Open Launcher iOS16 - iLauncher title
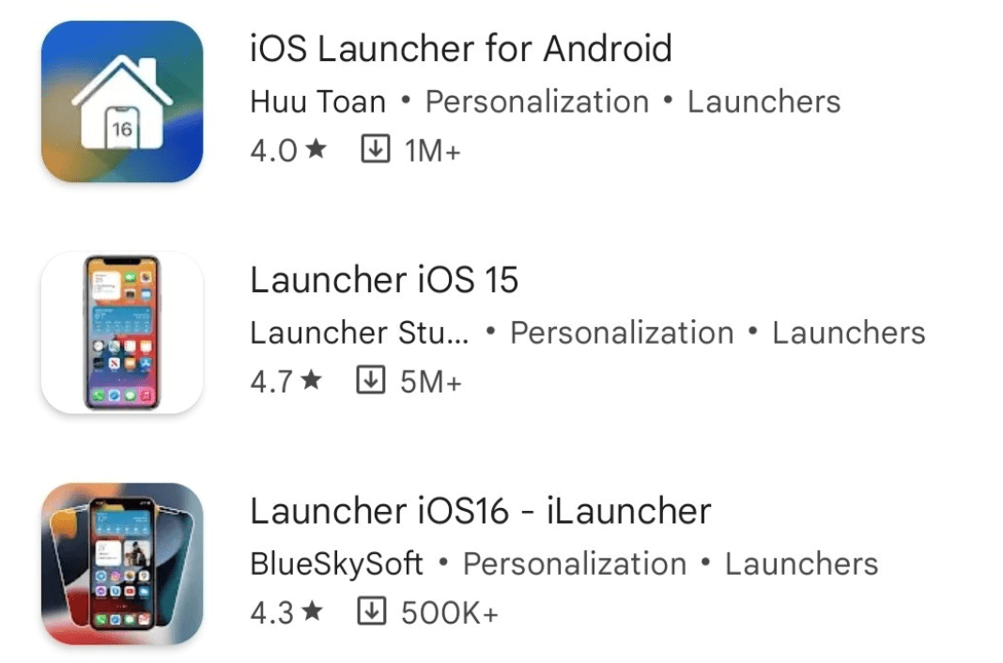The image size is (1003, 663). pyautogui.click(x=481, y=511)
